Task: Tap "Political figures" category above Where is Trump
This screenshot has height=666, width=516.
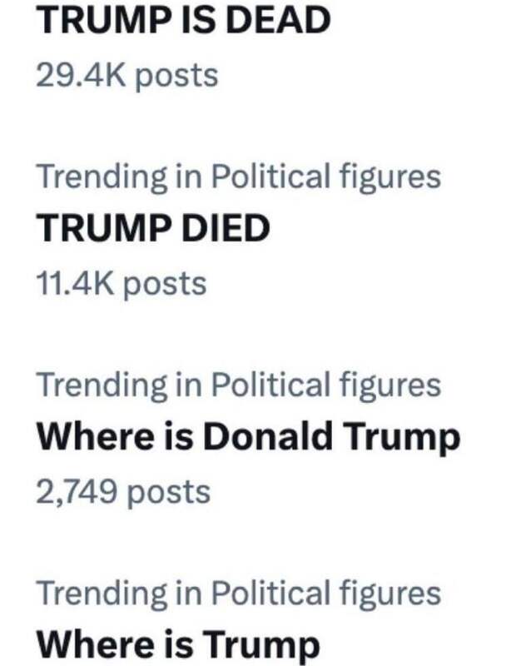Action: 325,593
